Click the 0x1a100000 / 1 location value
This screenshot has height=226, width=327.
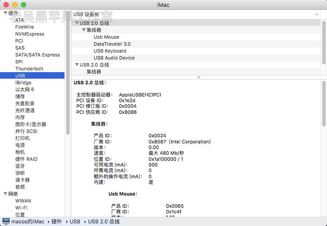coord(166,159)
